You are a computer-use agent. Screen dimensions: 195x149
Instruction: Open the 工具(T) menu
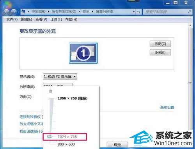pyautogui.click(x=56, y=20)
